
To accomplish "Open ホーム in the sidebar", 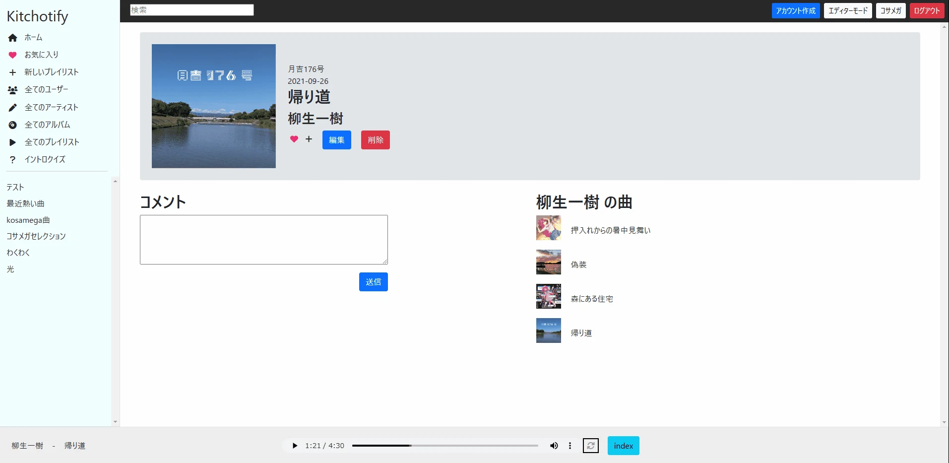I will click(x=33, y=38).
